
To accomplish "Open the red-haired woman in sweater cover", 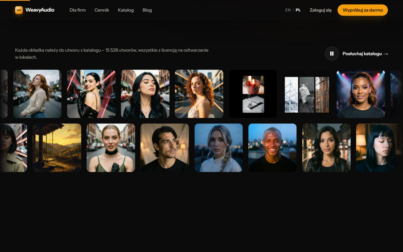I will [37, 94].
